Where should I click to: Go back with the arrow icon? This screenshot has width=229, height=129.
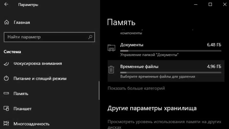[6, 4]
